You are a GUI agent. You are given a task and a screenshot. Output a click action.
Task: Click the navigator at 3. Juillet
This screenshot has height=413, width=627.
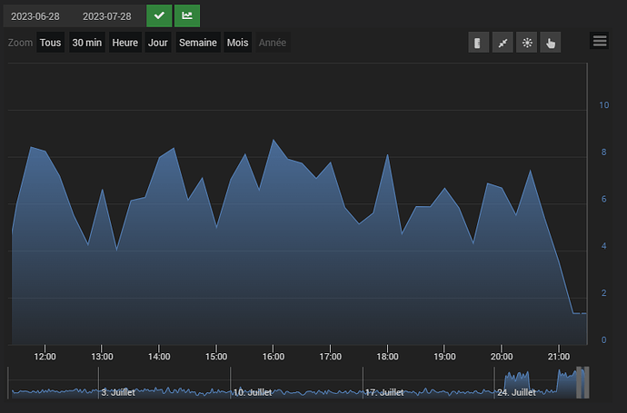(118, 392)
